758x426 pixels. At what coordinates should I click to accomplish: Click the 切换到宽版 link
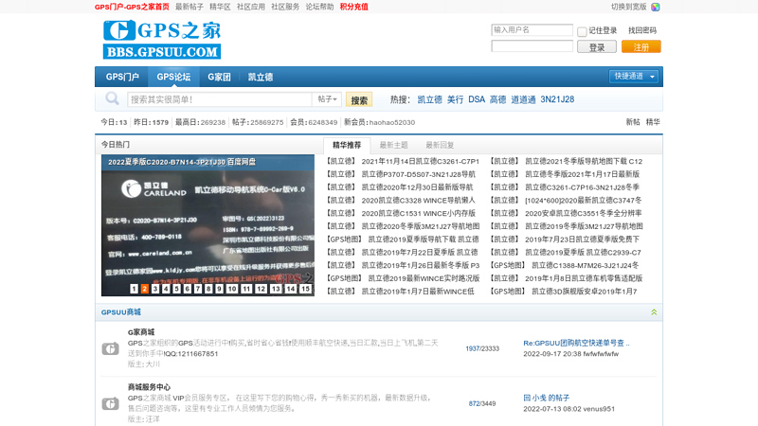pyautogui.click(x=628, y=7)
